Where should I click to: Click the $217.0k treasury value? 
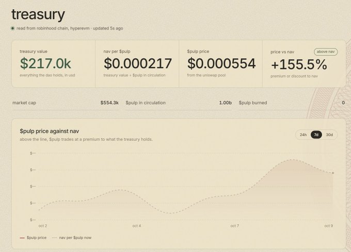45,63
